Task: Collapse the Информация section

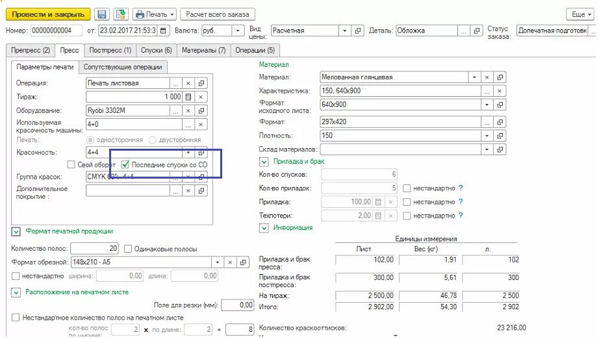Action: tap(264, 228)
